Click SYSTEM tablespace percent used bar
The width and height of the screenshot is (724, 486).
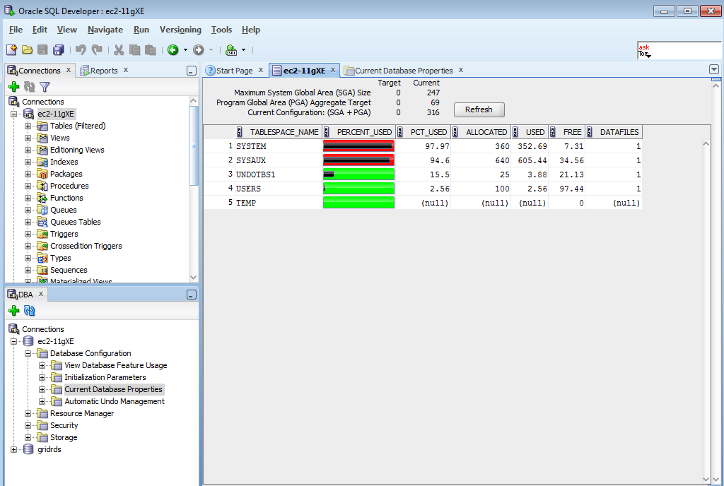358,146
